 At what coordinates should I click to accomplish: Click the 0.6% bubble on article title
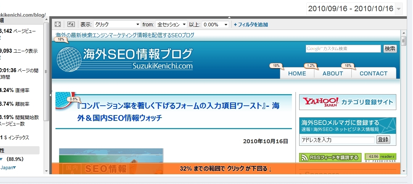point(74,99)
